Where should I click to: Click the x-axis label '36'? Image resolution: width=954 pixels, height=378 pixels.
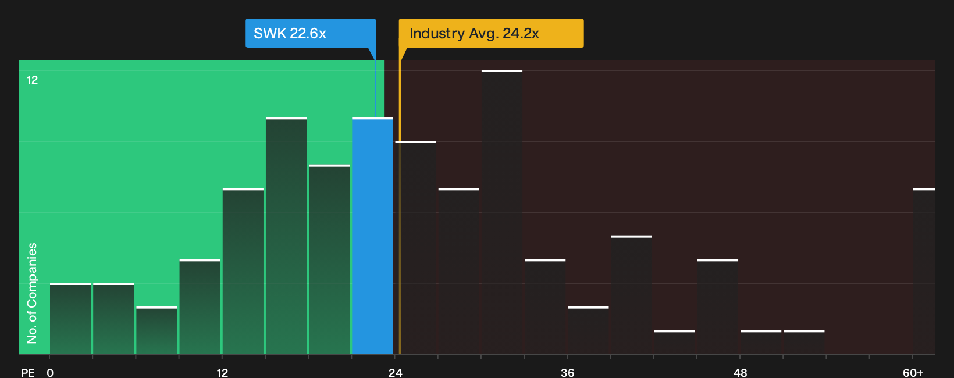[568, 372]
